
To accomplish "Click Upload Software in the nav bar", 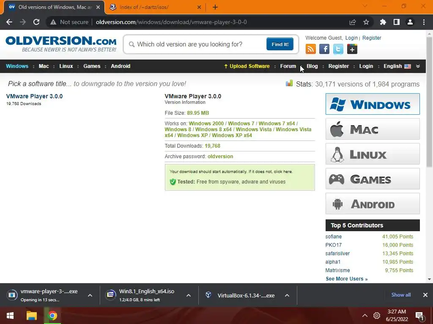I will tap(247, 66).
